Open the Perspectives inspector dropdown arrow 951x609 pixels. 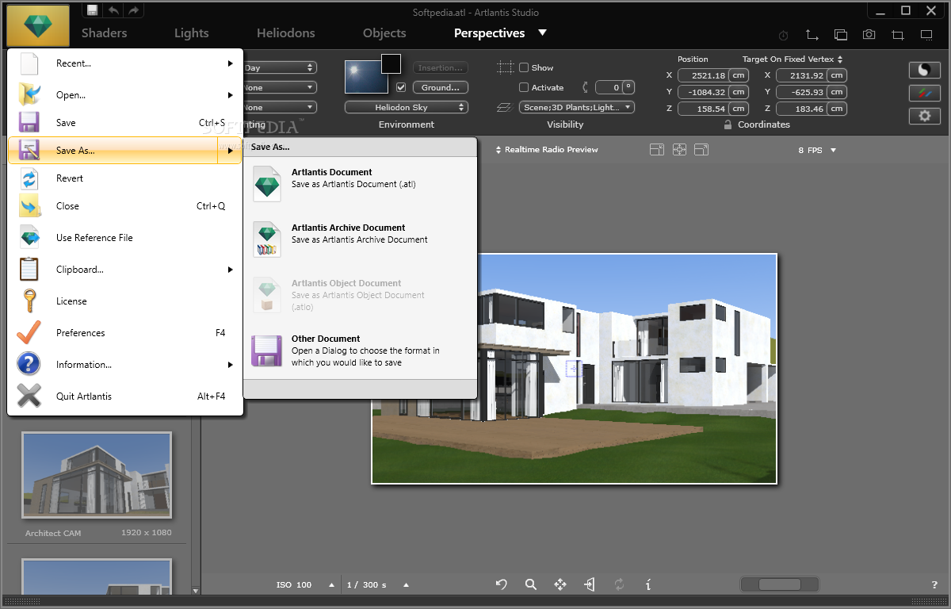[x=542, y=33]
